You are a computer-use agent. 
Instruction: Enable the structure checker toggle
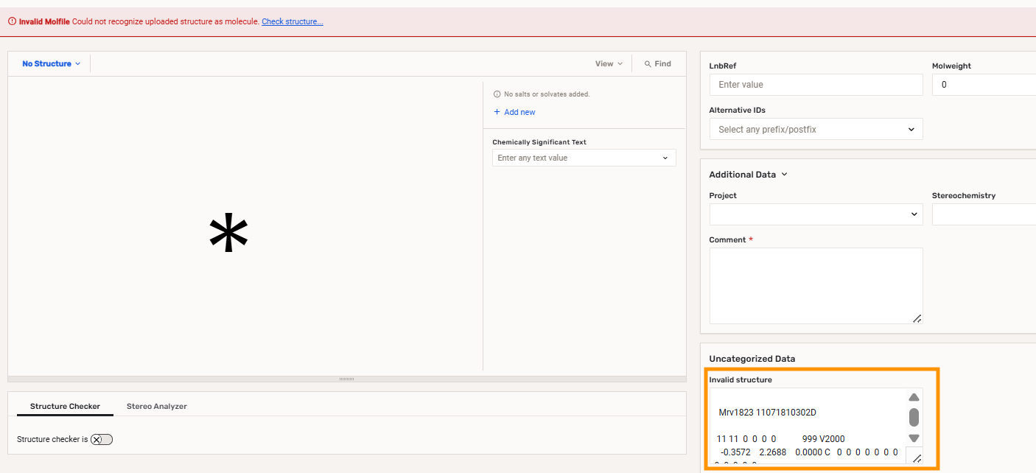(102, 439)
